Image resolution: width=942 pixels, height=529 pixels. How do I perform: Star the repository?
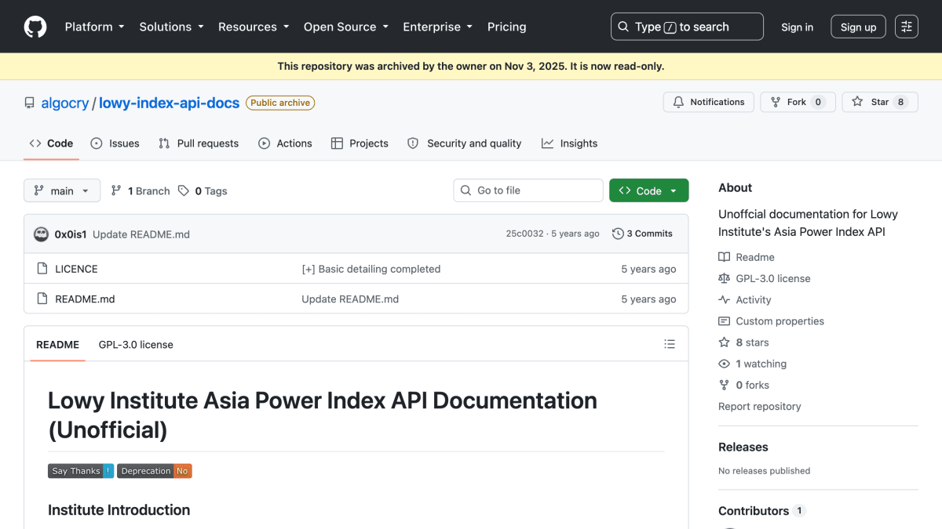(x=880, y=102)
